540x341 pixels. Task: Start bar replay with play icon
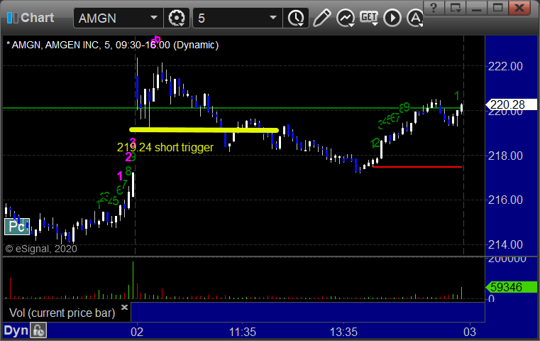click(x=392, y=18)
